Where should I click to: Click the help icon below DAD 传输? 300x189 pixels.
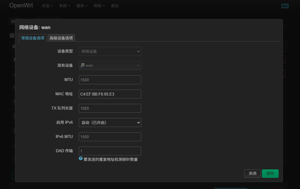(x=81, y=159)
